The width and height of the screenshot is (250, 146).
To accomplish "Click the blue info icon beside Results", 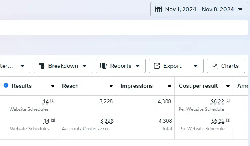I will (x=6, y=85).
